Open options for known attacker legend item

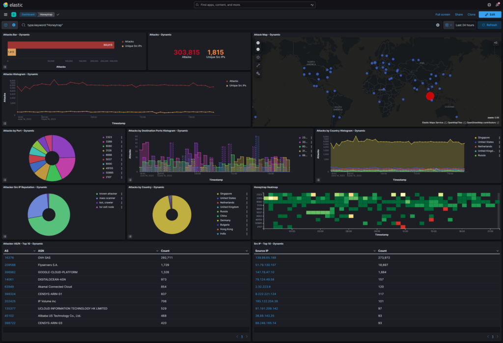pyautogui.click(x=122, y=194)
